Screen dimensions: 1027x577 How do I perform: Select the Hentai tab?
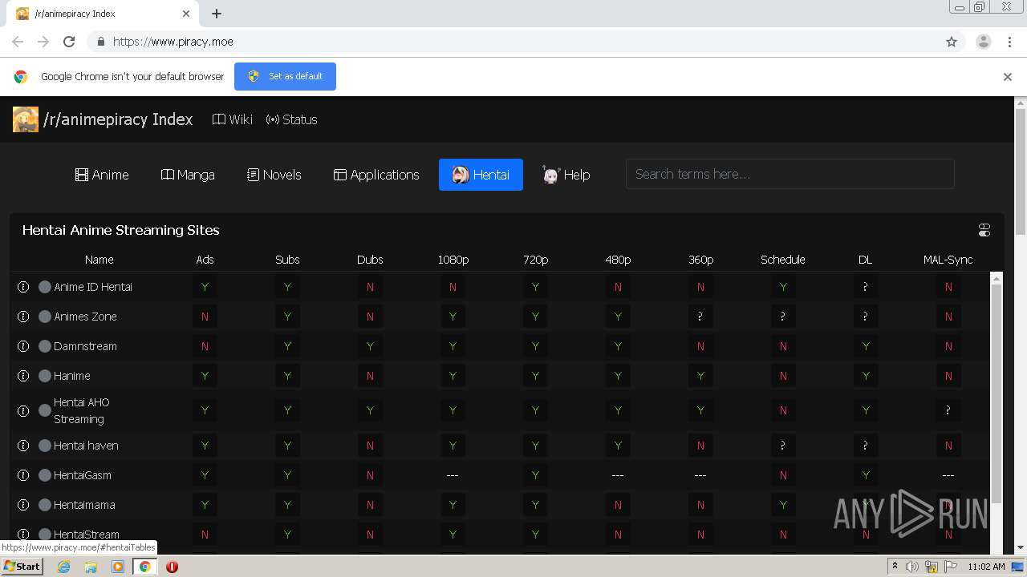click(x=481, y=175)
